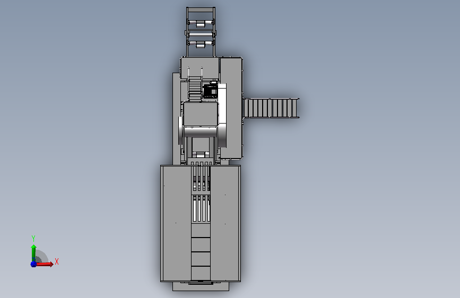Viewport: 460px width, 298px height.
Task: Click the red X axis arrow
Action: pos(44,264)
